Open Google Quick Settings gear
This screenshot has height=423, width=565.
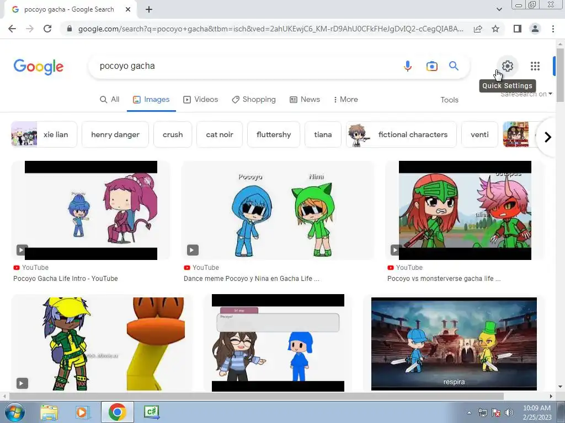coord(508,66)
